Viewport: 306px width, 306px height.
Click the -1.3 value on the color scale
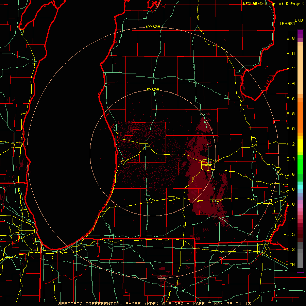(289, 250)
